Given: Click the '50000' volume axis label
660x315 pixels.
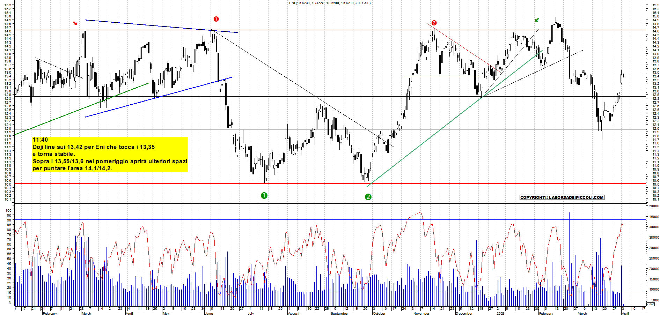Looking at the screenshot, I should [654, 206].
